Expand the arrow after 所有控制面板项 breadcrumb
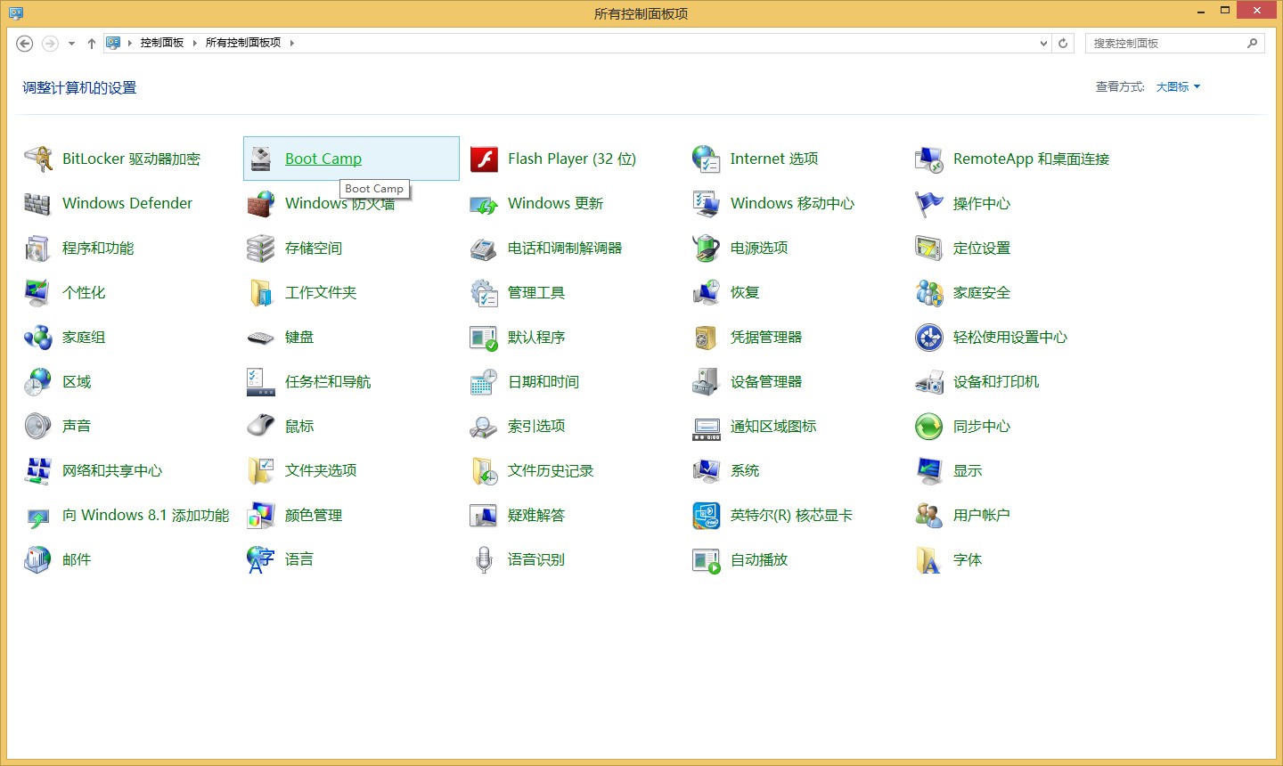Image resolution: width=1283 pixels, height=766 pixels. point(291,43)
